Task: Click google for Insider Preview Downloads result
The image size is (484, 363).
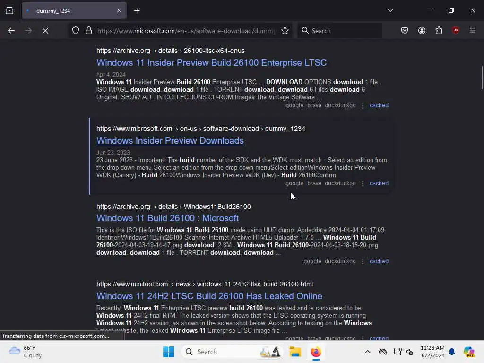Action: point(294,183)
